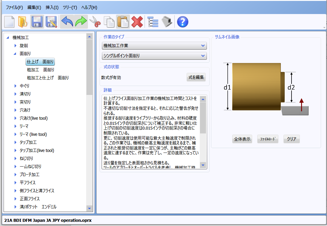
Task: Select 粗加工 面削り tree item
Action: 41,70
